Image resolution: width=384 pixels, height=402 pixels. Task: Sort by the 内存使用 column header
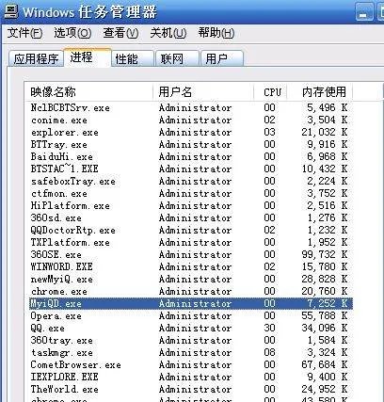pos(320,92)
